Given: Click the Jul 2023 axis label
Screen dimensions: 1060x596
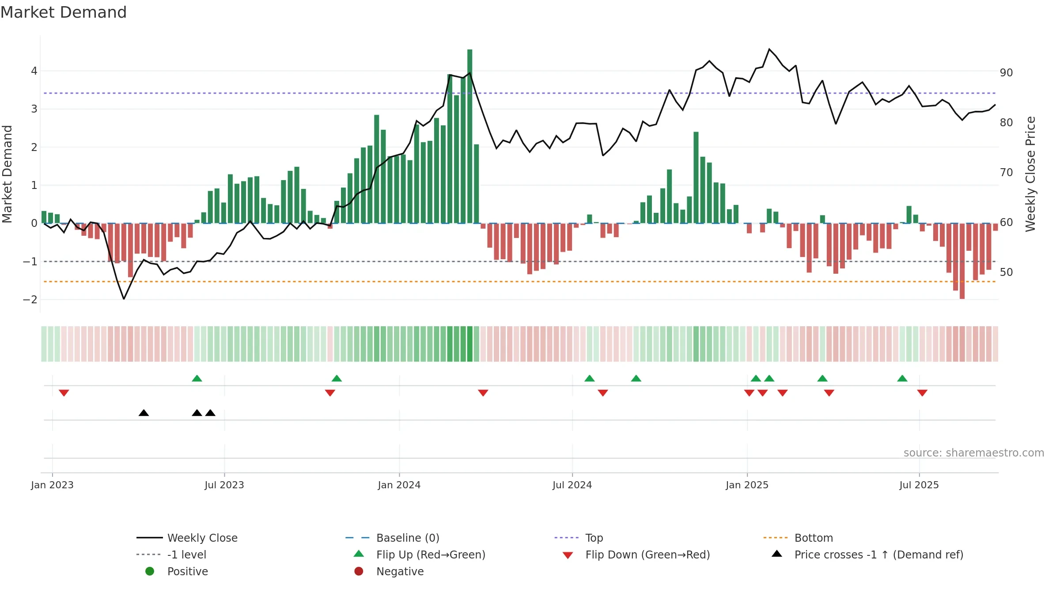Looking at the screenshot, I should 224,485.
